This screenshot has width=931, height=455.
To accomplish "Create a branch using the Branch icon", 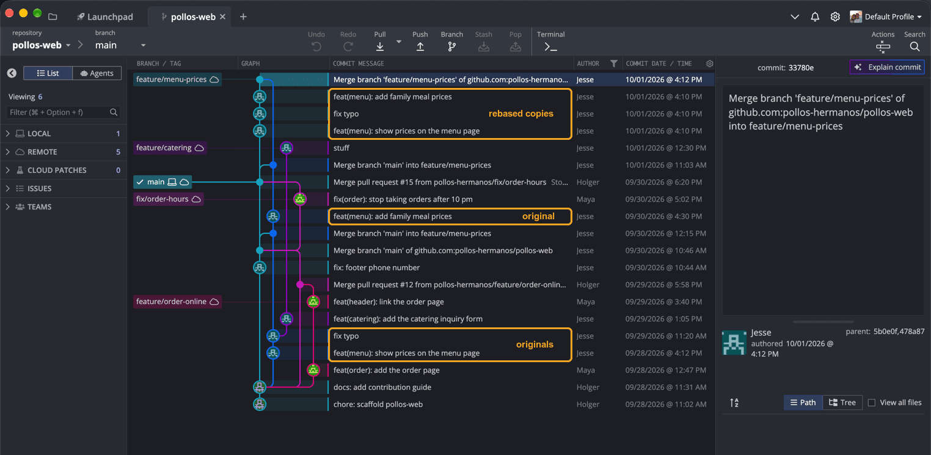I will [x=452, y=46].
